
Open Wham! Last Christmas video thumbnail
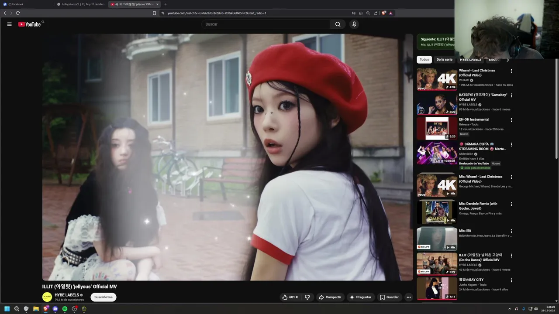click(437, 79)
